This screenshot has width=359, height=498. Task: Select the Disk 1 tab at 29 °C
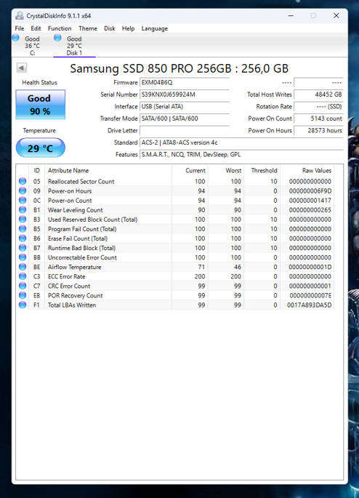tap(74, 45)
